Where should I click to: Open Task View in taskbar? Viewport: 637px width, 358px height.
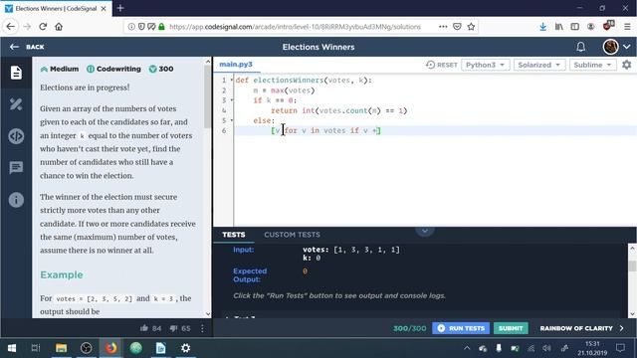click(36, 348)
